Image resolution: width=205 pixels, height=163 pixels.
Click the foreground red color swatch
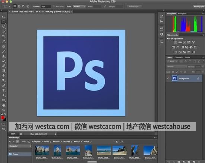(x=3, y=118)
